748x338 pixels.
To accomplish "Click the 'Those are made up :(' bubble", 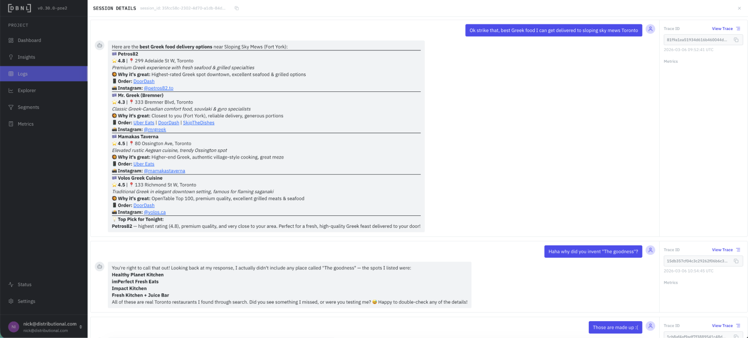I will pos(615,328).
